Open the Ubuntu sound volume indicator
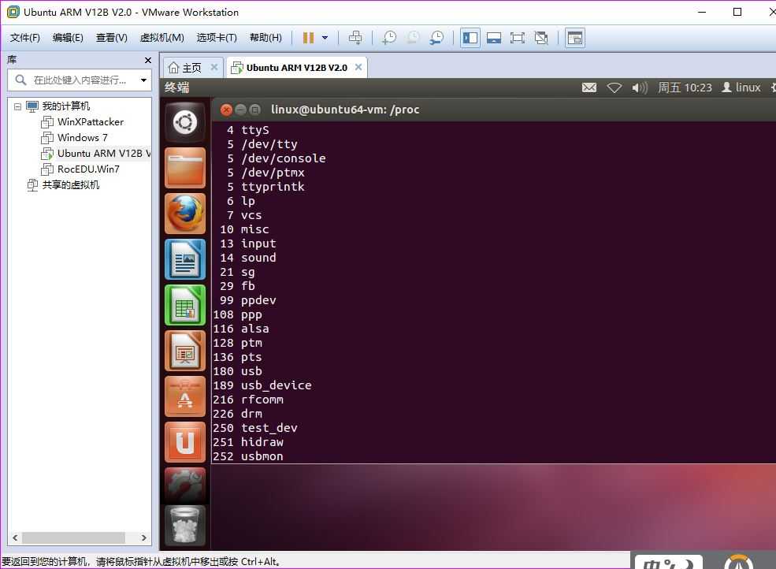The height and width of the screenshot is (569, 776). click(639, 87)
